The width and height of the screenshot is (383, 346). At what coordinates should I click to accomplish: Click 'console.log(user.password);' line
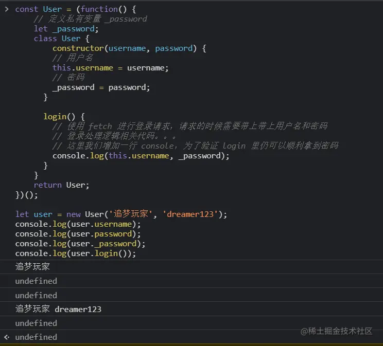pyautogui.click(x=78, y=234)
